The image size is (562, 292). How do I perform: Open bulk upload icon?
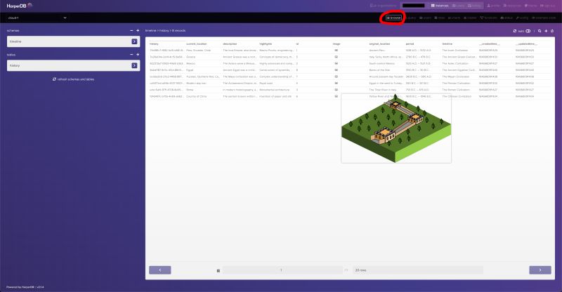click(x=552, y=31)
